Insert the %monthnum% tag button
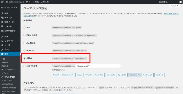The width and height of the screenshot is (183, 94). (x=68, y=75)
